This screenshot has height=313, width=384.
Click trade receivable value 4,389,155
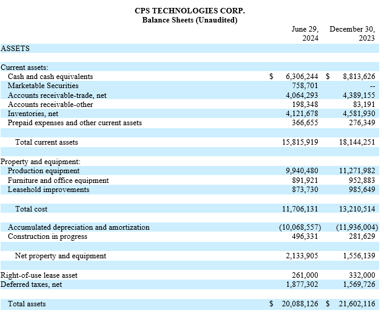click(359, 95)
